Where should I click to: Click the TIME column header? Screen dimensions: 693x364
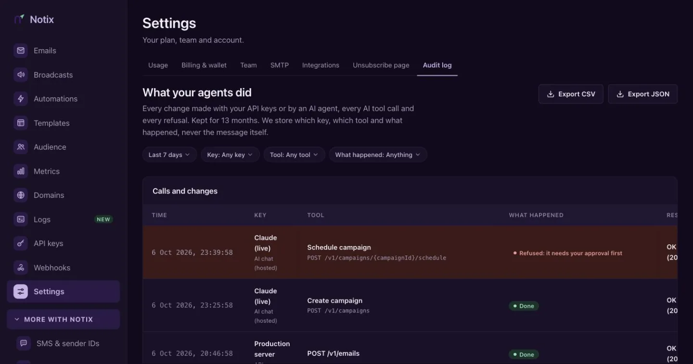click(x=159, y=215)
